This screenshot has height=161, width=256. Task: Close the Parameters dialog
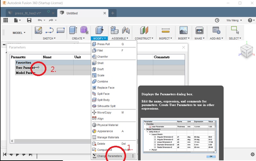point(183,47)
